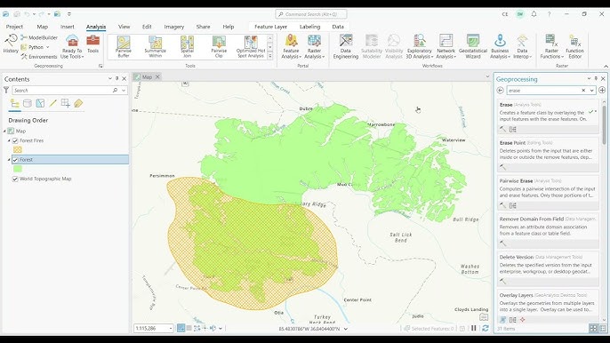
Task: Hide the World Topographic Map layer
Action: [15, 179]
